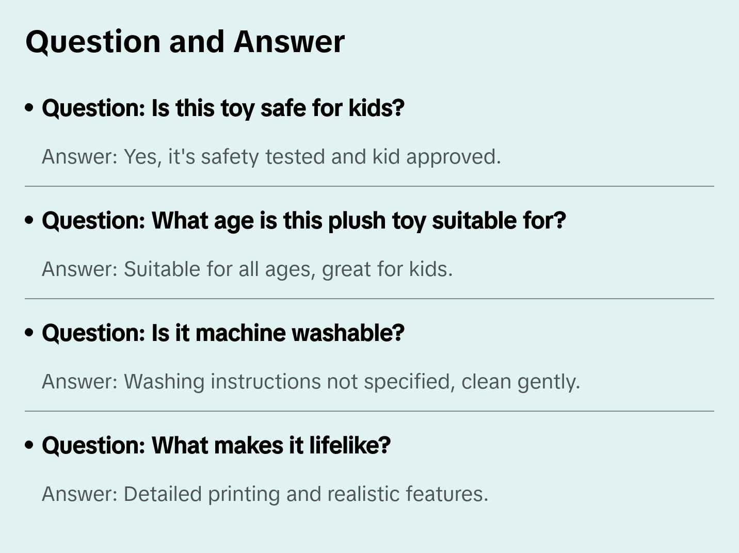Click the bullet beside the toy safety question
739x553 pixels.
29,108
